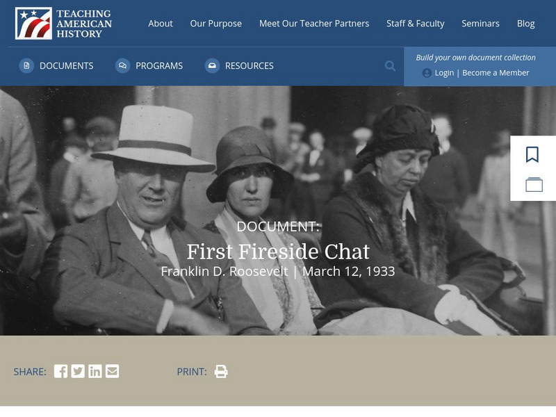
Task: Print the document using printer icon
Action: 221,371
